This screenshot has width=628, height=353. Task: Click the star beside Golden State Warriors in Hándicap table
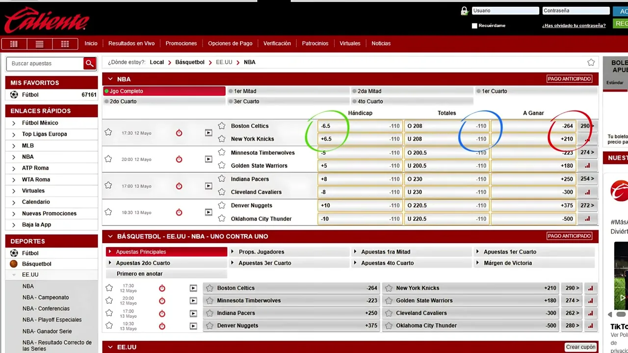pos(222,166)
